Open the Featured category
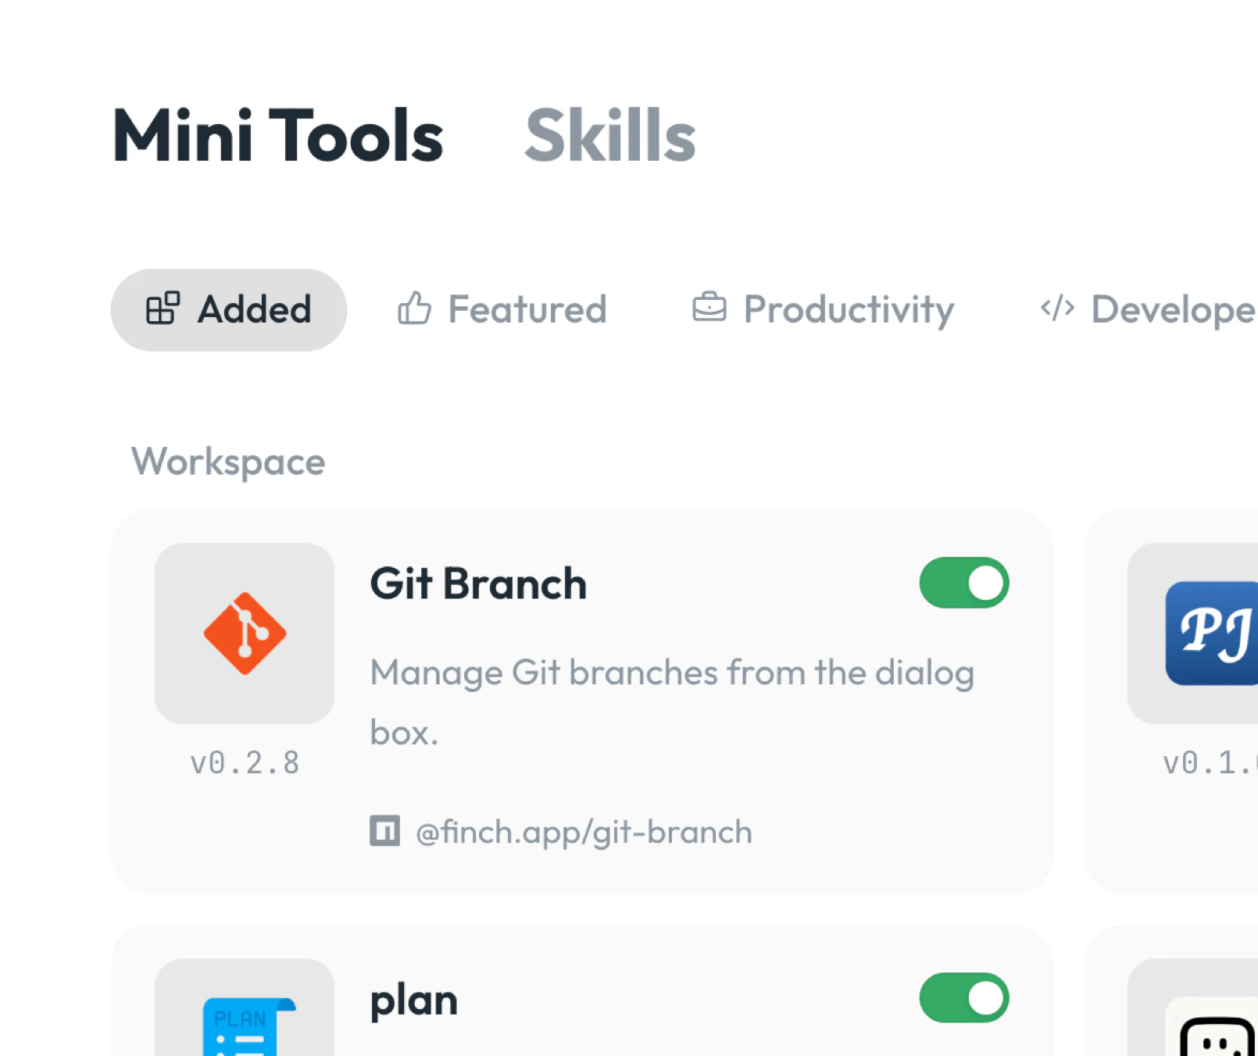1258x1056 pixels. pos(502,309)
